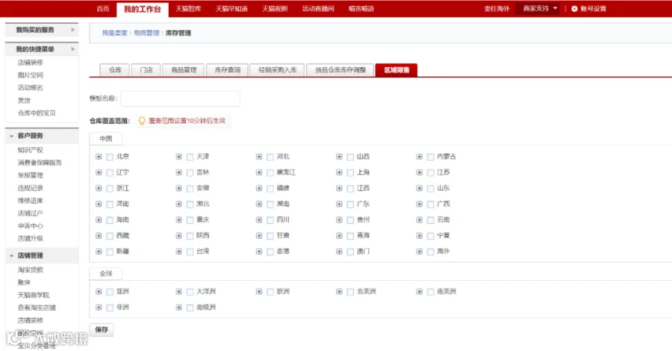Click the lightbulb hint icon
This screenshot has height=351, width=672.
coord(142,121)
